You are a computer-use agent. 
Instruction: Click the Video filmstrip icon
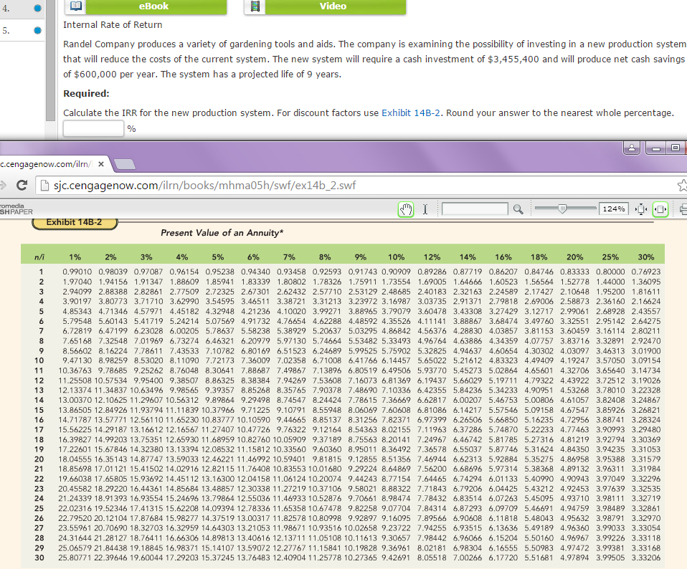pyautogui.click(x=255, y=6)
